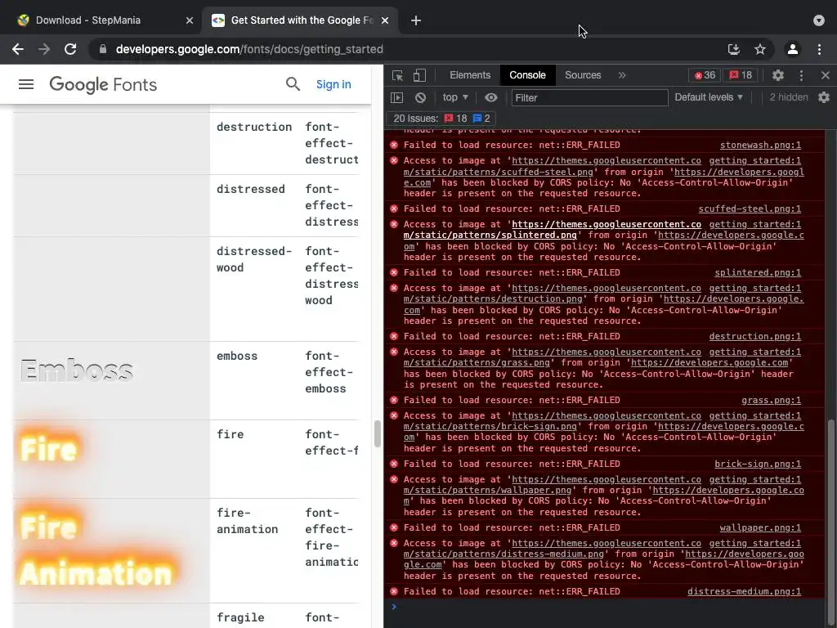
Task: Bookmark this page with the star icon
Action: [760, 49]
